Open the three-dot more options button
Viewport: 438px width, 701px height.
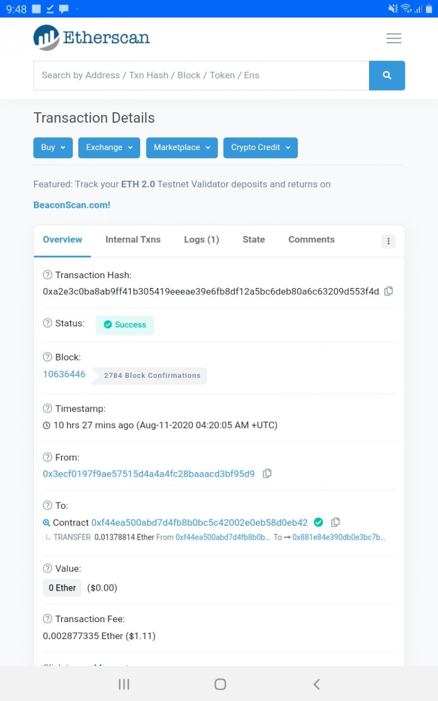tap(388, 241)
